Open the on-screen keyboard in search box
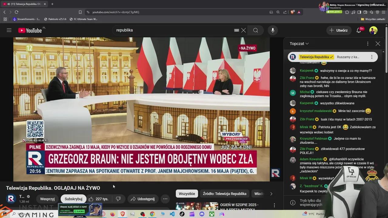 (237, 30)
